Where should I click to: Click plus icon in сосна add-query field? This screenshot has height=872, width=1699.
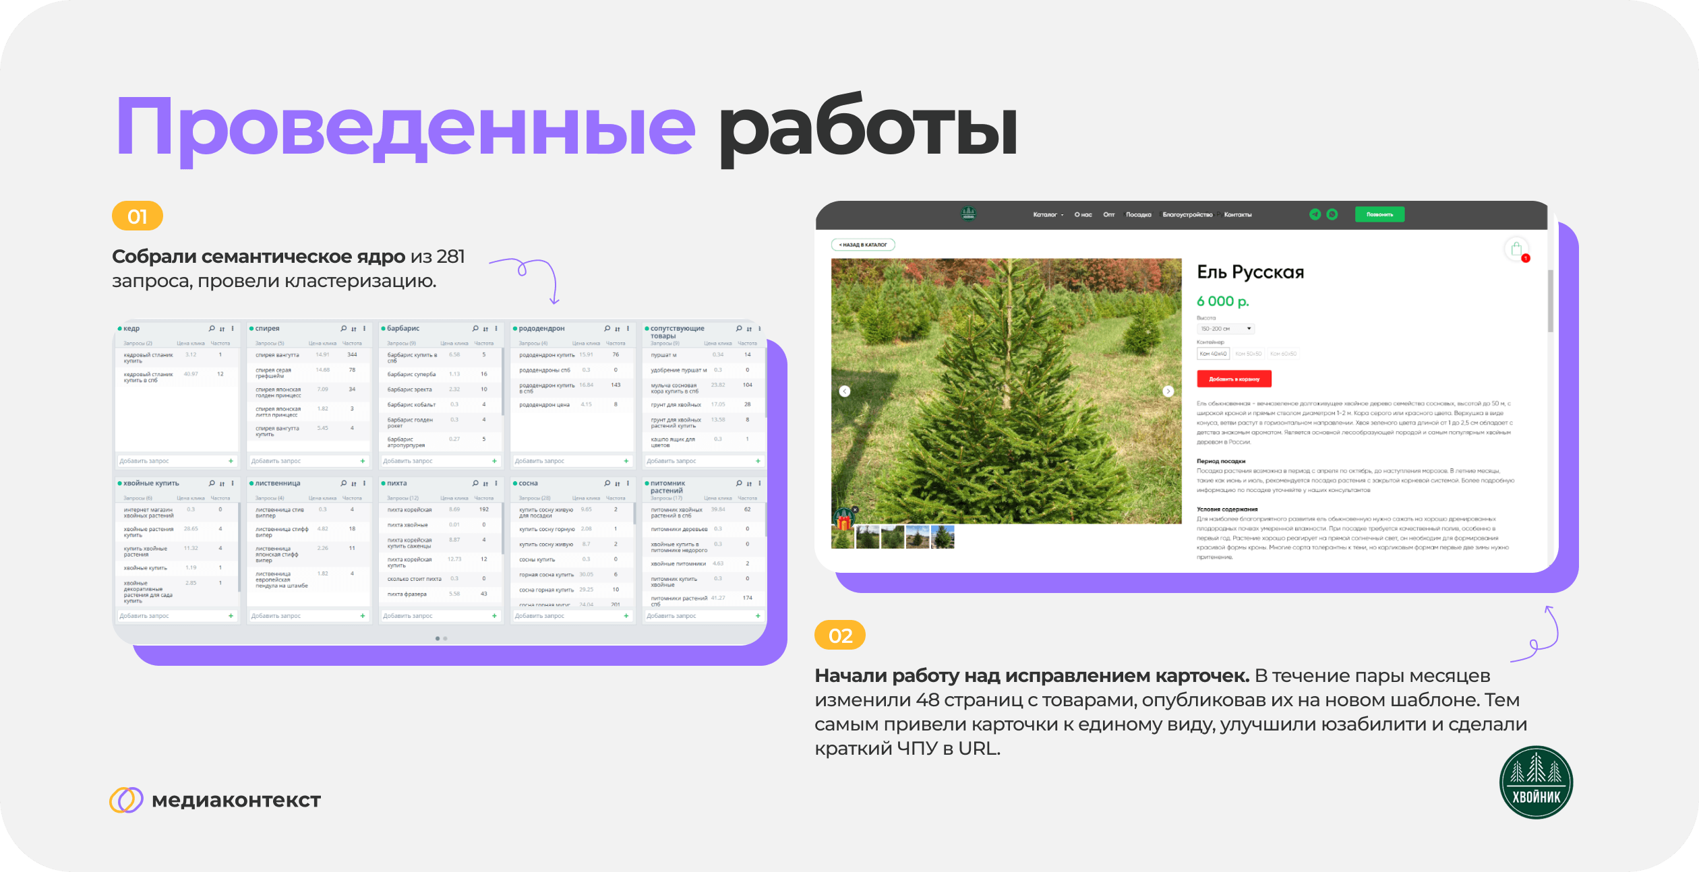[x=626, y=616]
